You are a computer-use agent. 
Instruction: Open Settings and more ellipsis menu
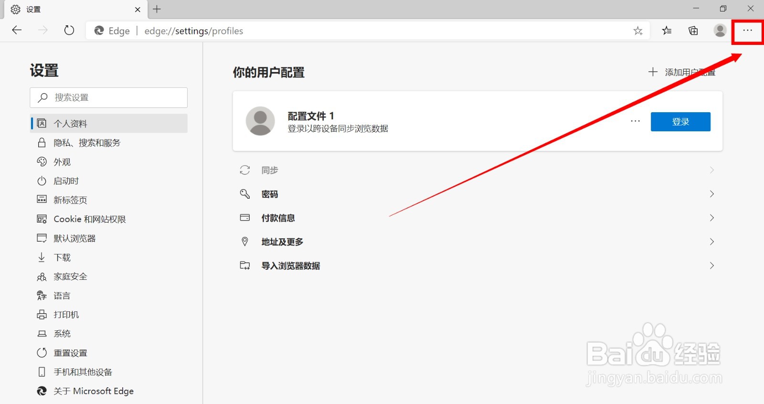[748, 31]
